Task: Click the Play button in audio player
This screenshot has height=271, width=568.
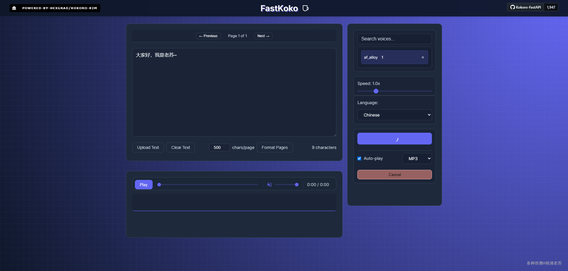Action: pos(144,185)
